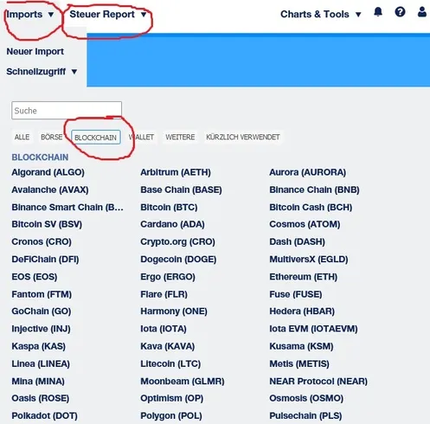Click into the Suche search field

pyautogui.click(x=67, y=111)
